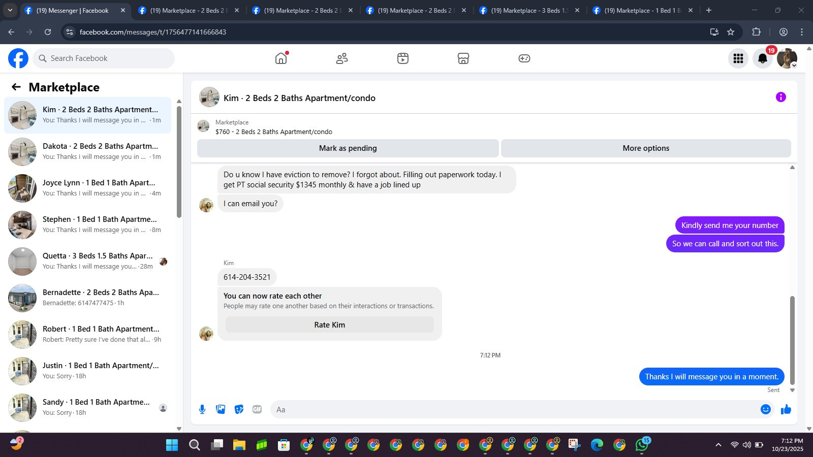Viewport: 813px width, 457px height.
Task: Click the back arrow next to Marketplace
Action: (16, 87)
